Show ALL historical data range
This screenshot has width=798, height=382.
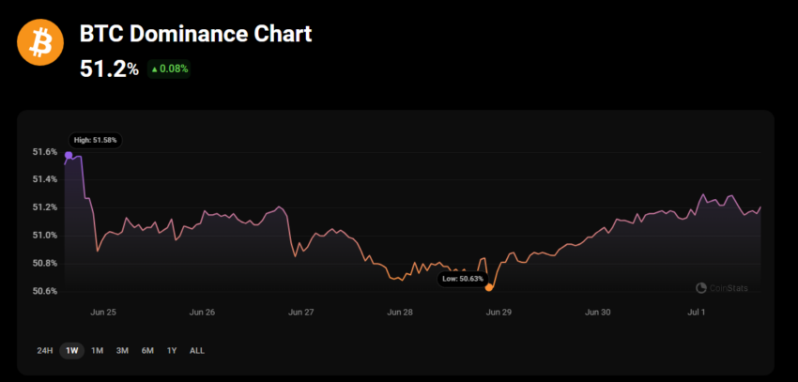click(x=197, y=350)
